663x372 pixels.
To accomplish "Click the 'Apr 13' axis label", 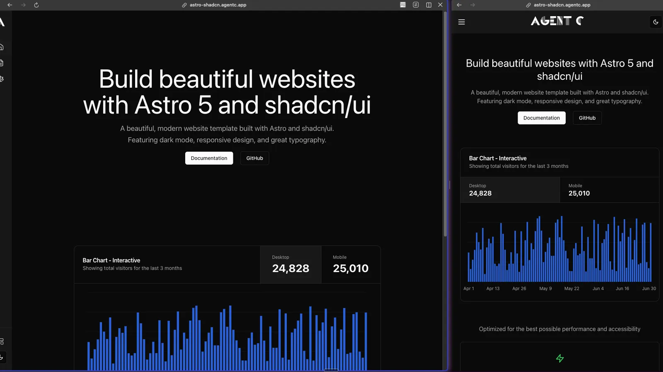I will click(x=493, y=289).
